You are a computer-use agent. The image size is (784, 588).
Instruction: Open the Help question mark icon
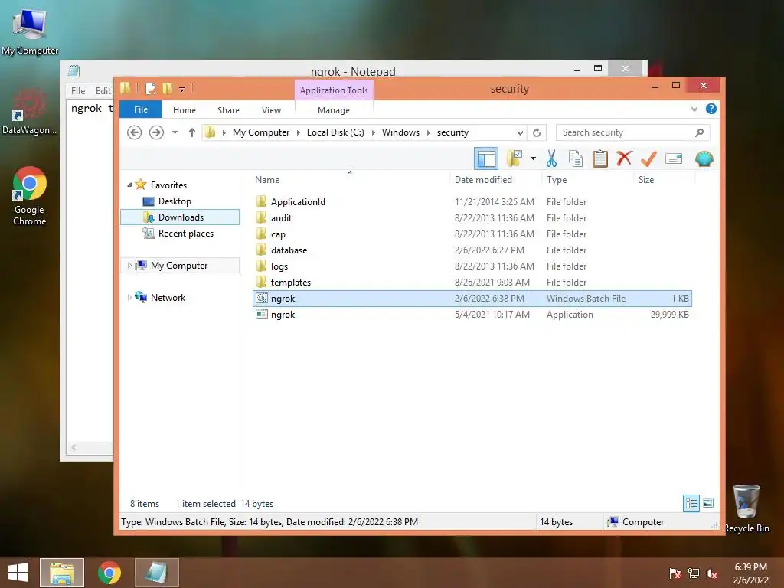point(710,109)
